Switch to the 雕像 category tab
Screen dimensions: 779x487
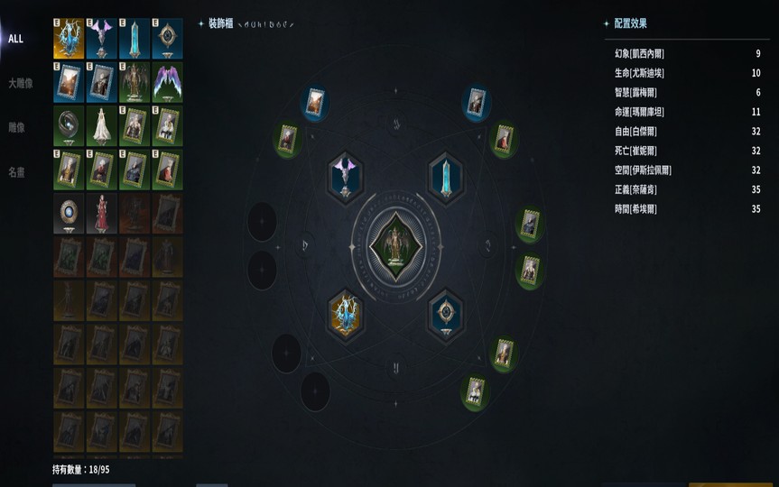click(16, 127)
